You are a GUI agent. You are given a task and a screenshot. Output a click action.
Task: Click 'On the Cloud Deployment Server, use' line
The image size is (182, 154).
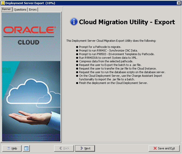[x=120, y=78]
